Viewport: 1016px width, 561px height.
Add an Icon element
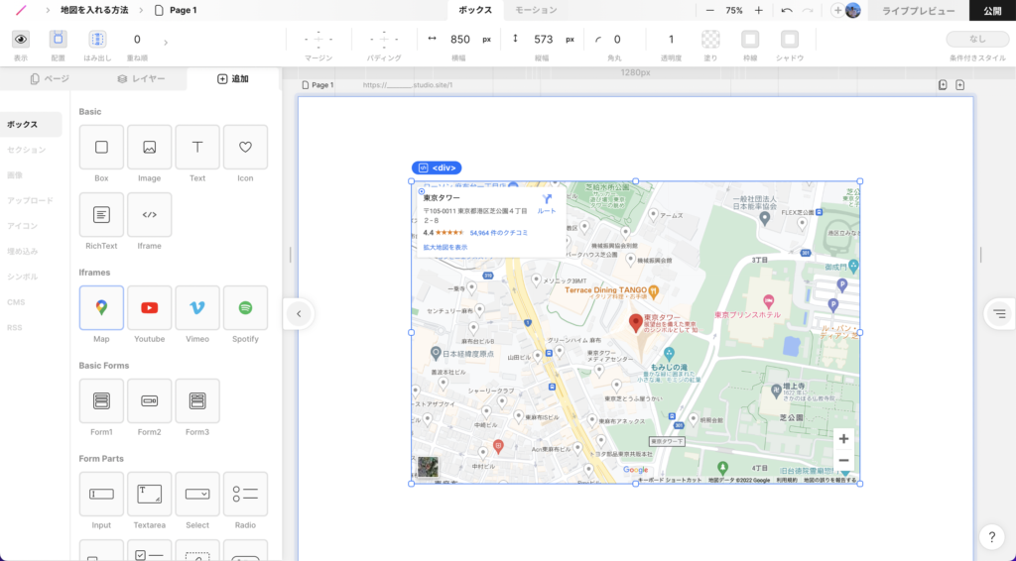245,148
